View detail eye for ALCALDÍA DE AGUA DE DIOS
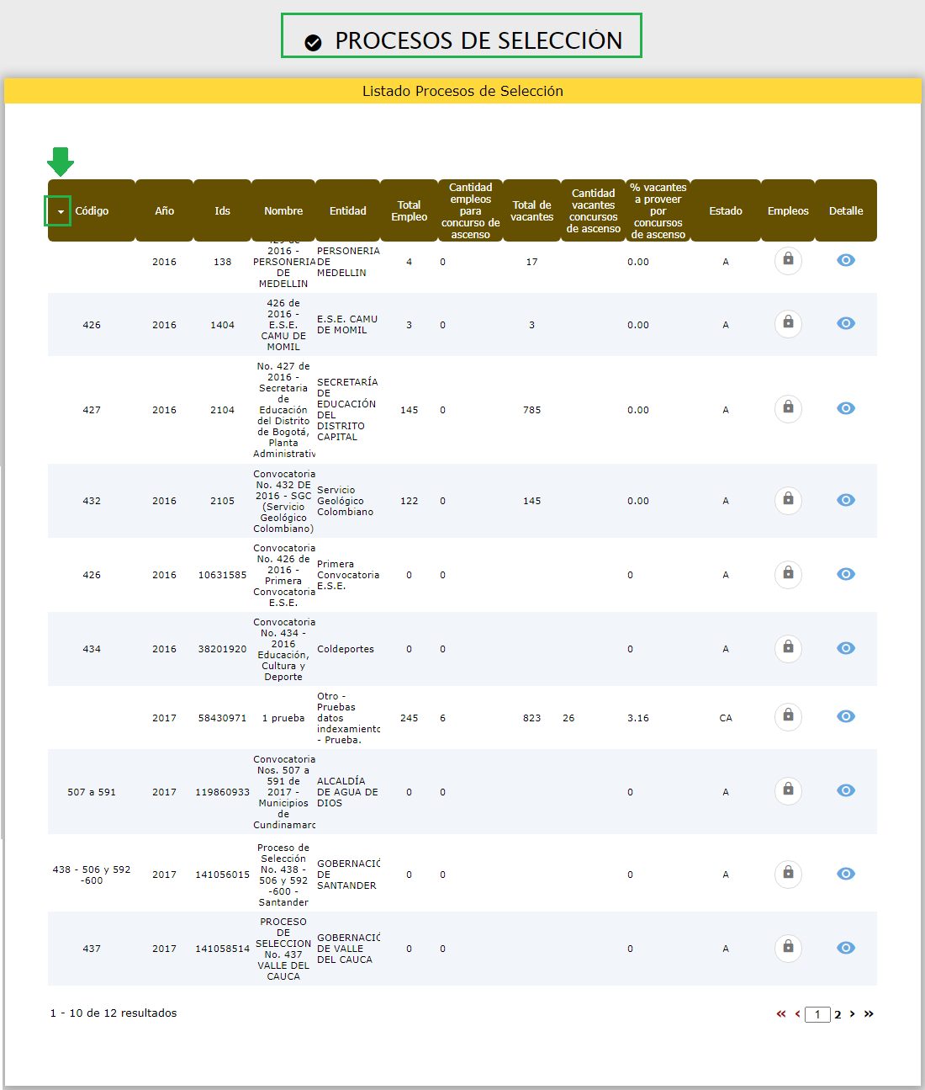This screenshot has height=1090, width=925. 846,790
